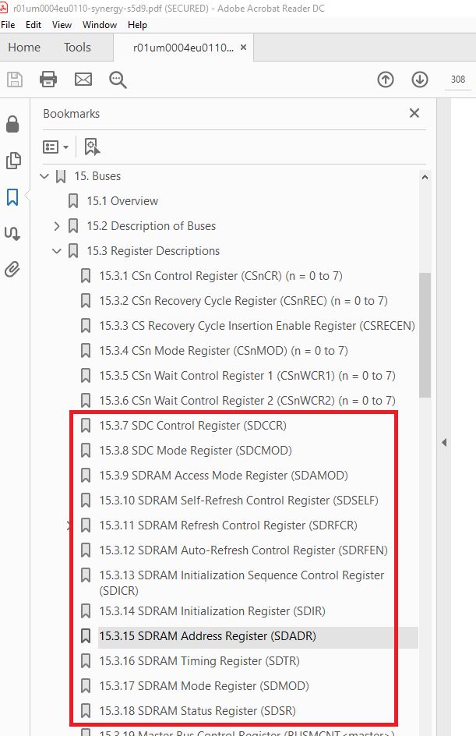Screen dimensions: 476x736
Task: Expand 15.2 Description of Buses
Action: [57, 226]
